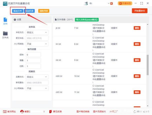Screen dimensions: 152x115
Task: Focus the 起始 number field
Action: (x=33, y=55)
